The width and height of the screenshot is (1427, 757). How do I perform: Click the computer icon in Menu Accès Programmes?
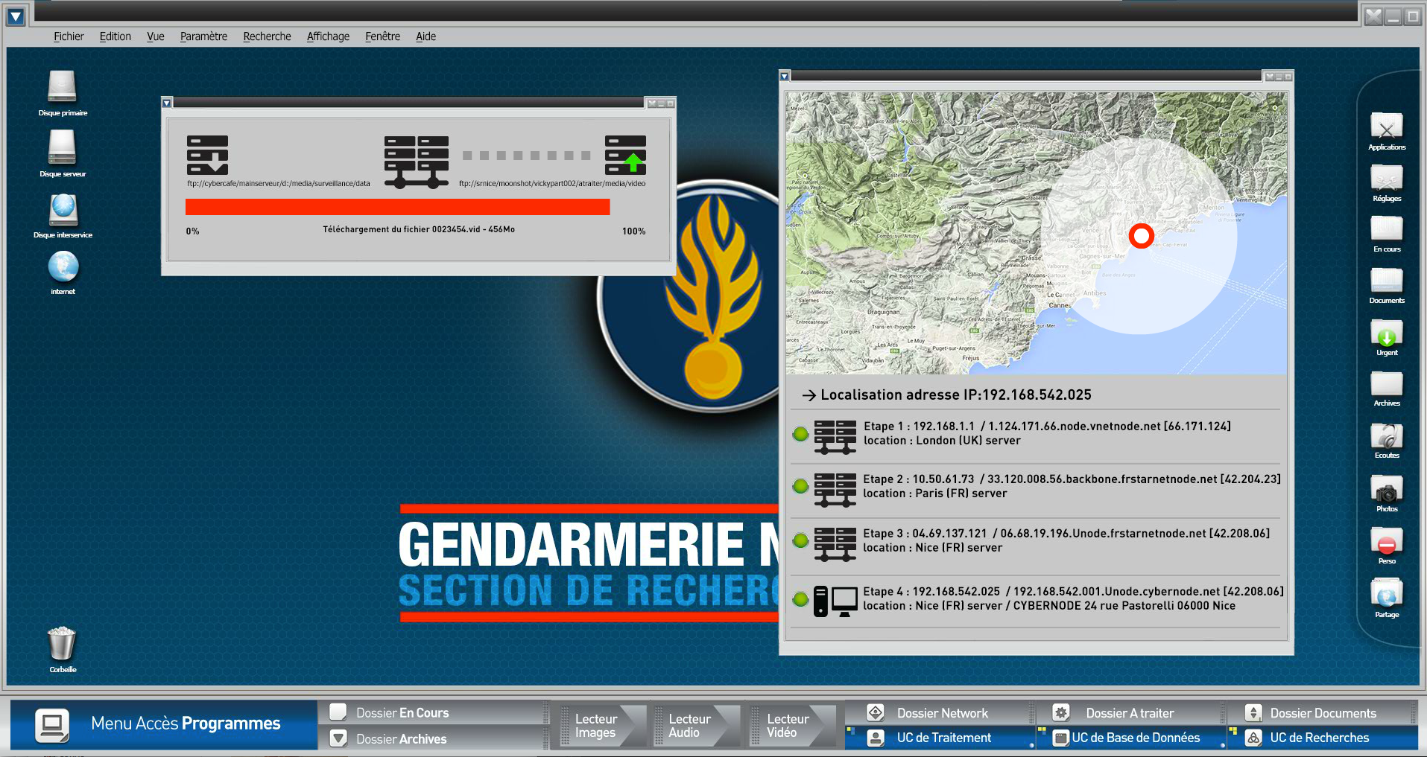[x=52, y=726]
